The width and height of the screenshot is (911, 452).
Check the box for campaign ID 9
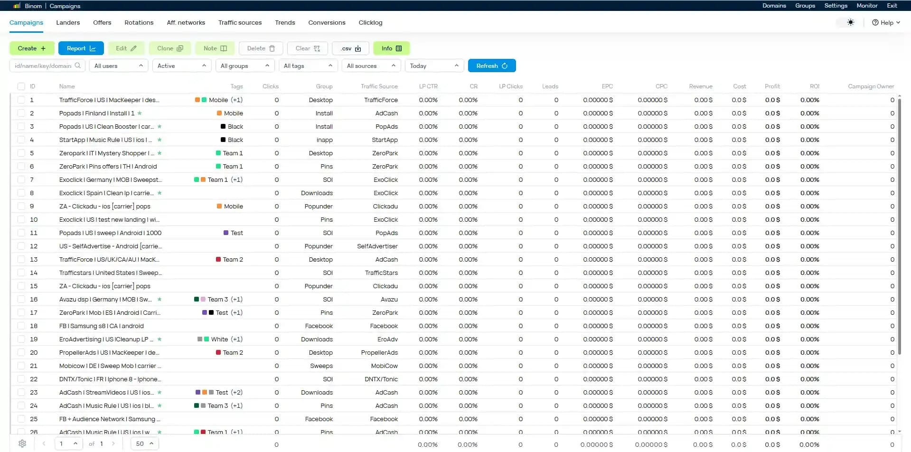click(21, 206)
